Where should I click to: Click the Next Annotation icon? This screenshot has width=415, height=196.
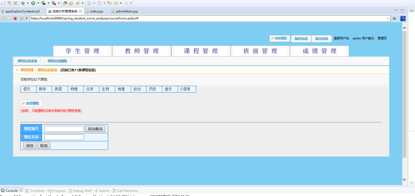[x=89, y=3]
